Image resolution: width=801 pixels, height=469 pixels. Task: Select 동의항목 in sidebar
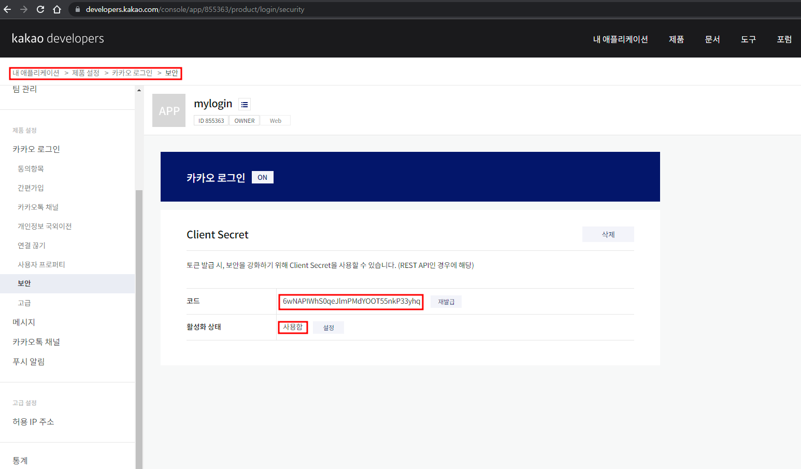[31, 169]
